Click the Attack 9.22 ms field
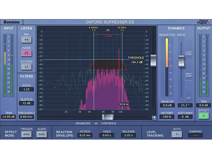 click(85, 135)
